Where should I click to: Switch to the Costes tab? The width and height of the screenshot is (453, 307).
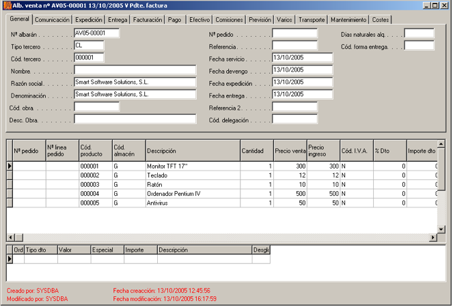pyautogui.click(x=381, y=20)
